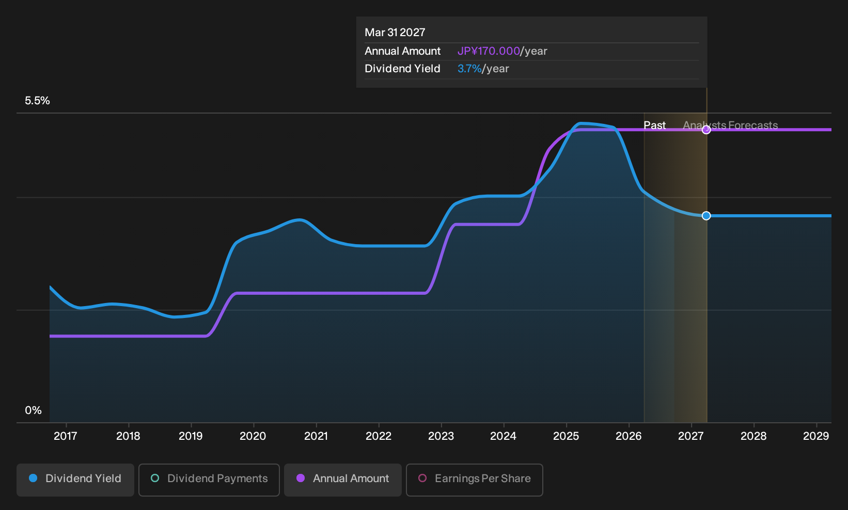Click the 2023 x-axis year label
Viewport: 848px width, 510px height.
pos(441,436)
